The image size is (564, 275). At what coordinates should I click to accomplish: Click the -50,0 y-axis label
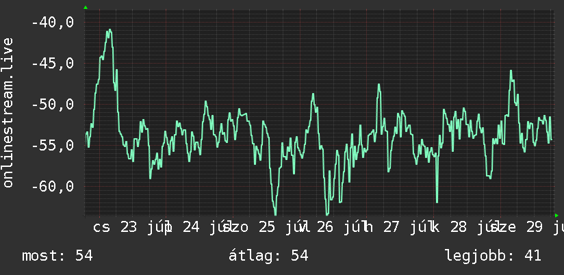point(53,105)
